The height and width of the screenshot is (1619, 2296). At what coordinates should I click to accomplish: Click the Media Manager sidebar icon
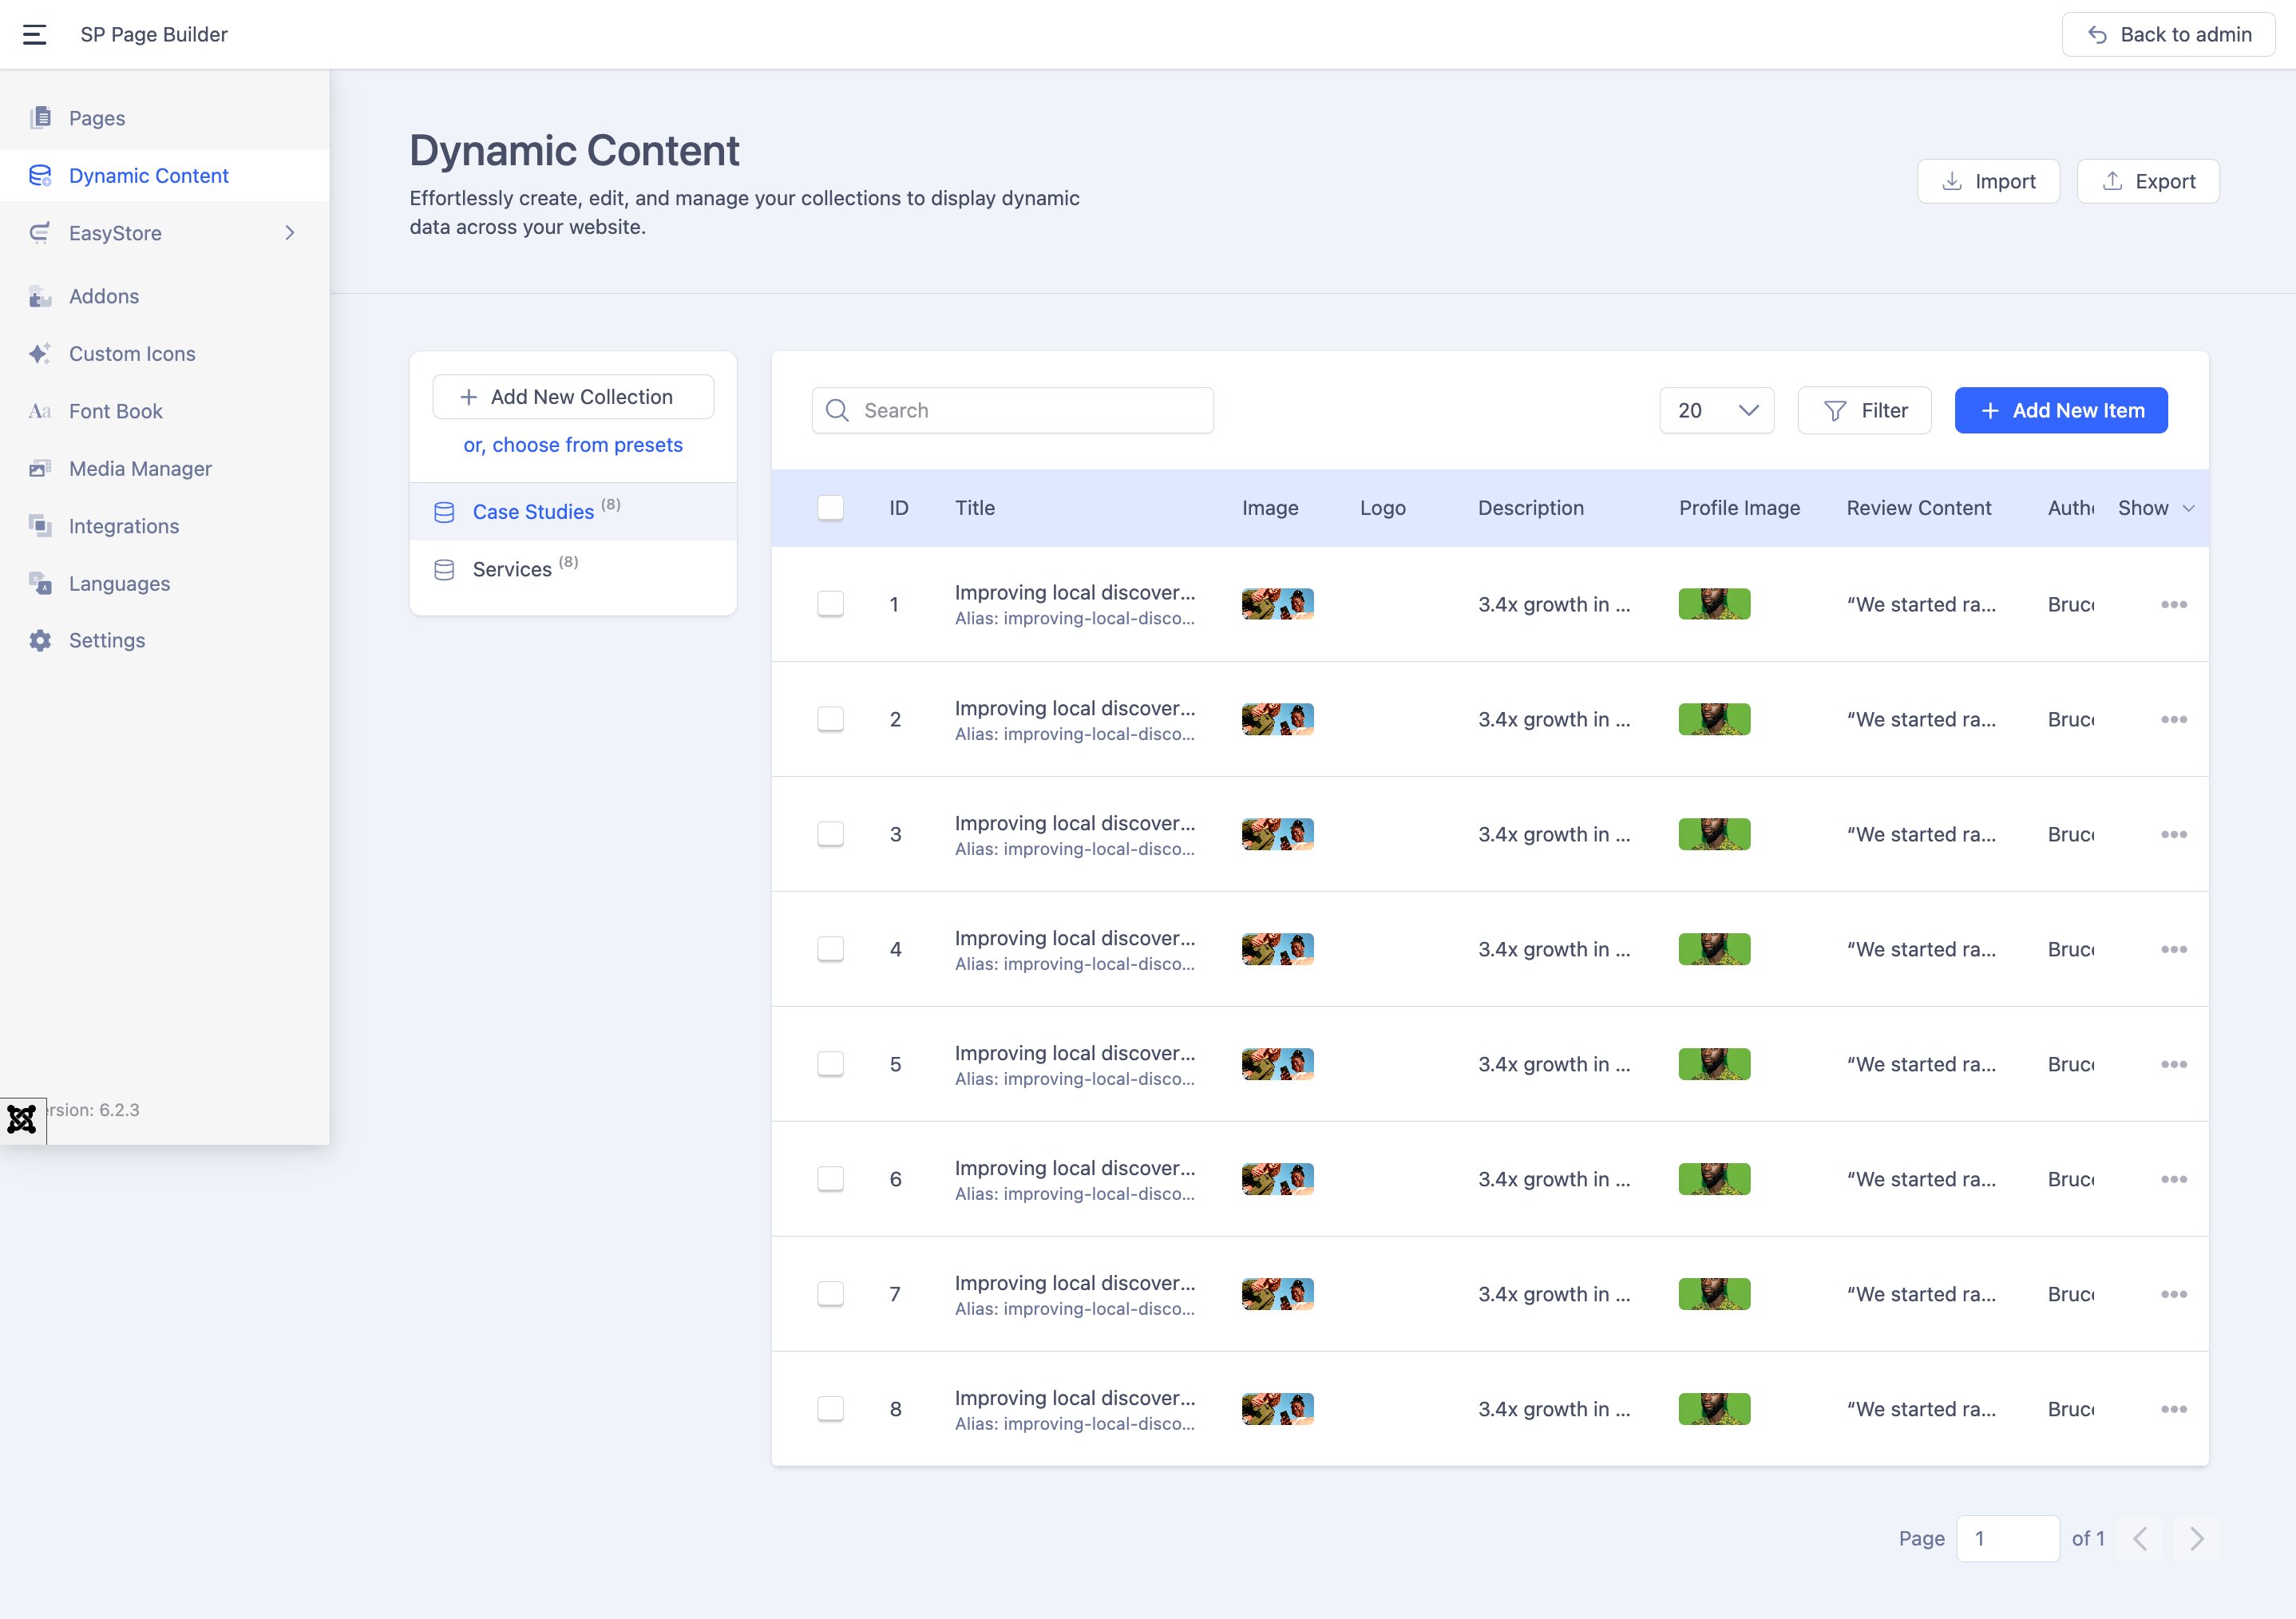tap(40, 469)
